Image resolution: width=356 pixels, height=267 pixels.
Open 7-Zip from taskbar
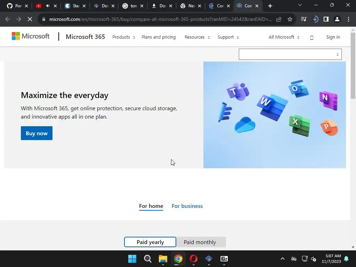coord(224,259)
